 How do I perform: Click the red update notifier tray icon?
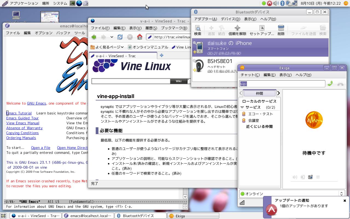270,3
